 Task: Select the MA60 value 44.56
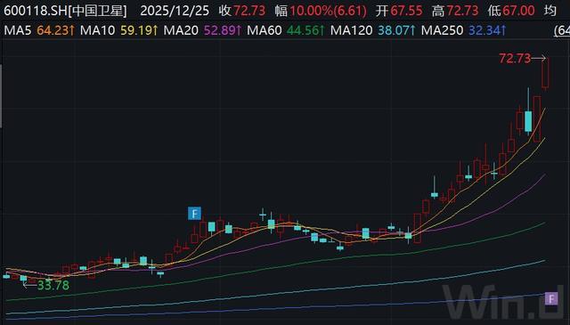(x=305, y=30)
